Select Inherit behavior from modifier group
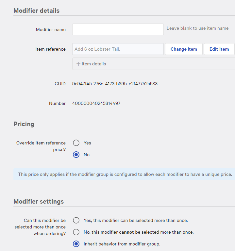The height and width of the screenshot is (251, 235). coord(76,244)
